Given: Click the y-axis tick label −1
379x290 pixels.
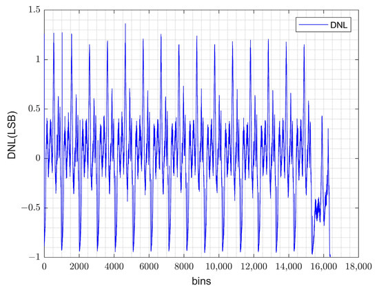Looking at the screenshot, I should point(35,257).
